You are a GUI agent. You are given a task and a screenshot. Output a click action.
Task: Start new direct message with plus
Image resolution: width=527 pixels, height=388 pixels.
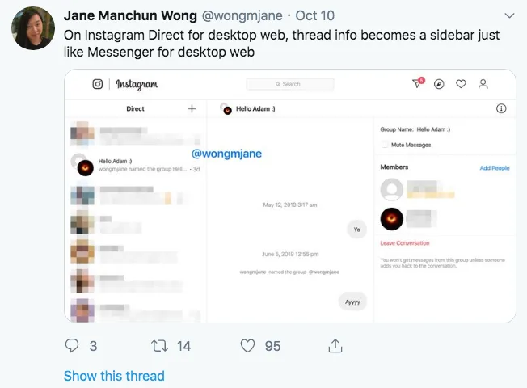pos(192,108)
